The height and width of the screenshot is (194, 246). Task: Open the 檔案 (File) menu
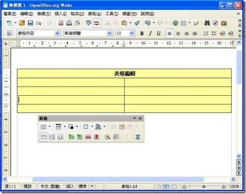pos(10,14)
